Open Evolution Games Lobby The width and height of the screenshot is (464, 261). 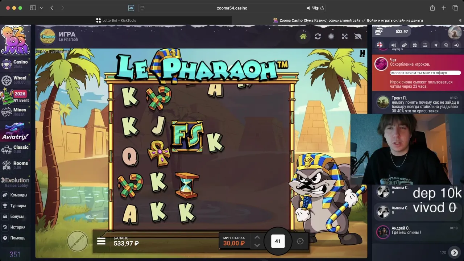(15, 182)
